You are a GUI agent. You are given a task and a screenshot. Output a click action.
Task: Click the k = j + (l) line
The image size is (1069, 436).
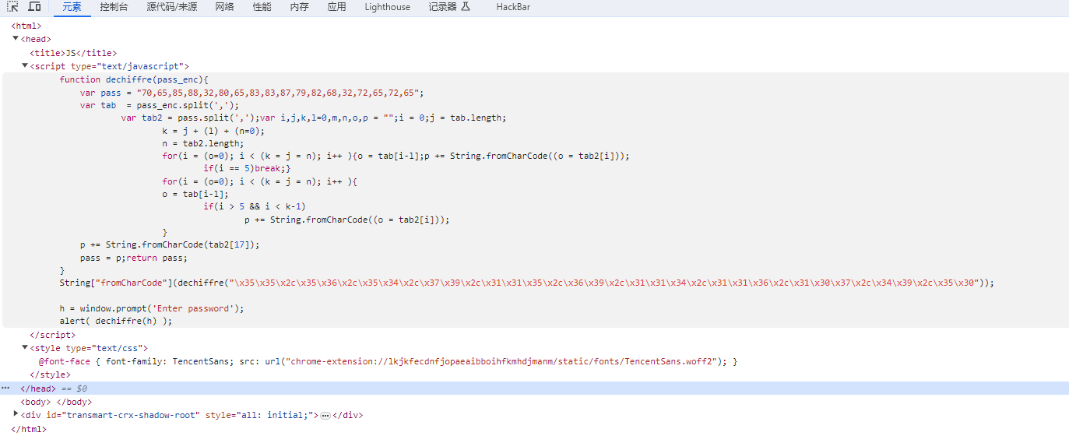pos(214,131)
